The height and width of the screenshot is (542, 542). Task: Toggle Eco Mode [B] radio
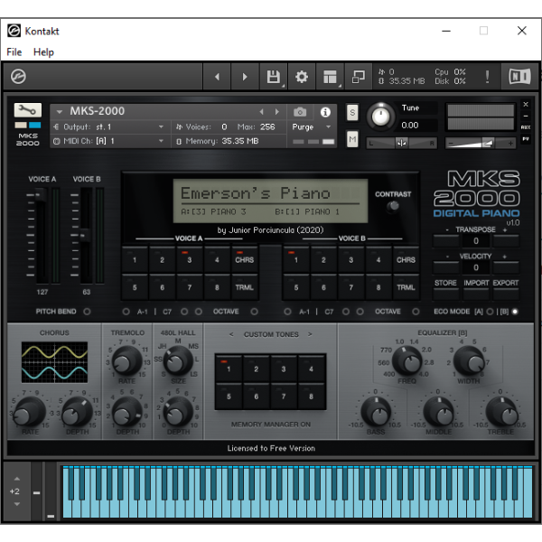coord(515,312)
